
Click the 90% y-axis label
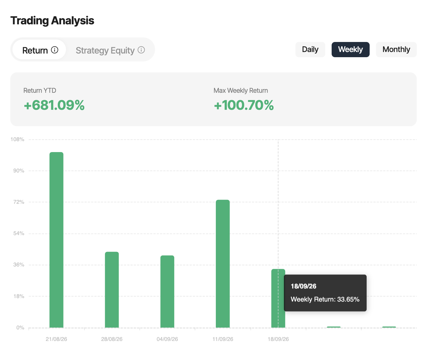(19, 171)
